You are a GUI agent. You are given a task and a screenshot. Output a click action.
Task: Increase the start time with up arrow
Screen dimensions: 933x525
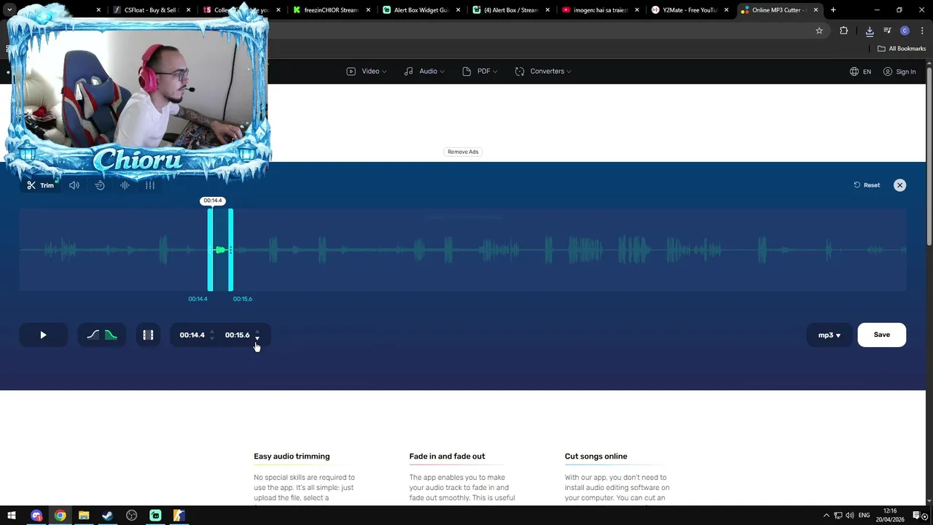(212, 332)
